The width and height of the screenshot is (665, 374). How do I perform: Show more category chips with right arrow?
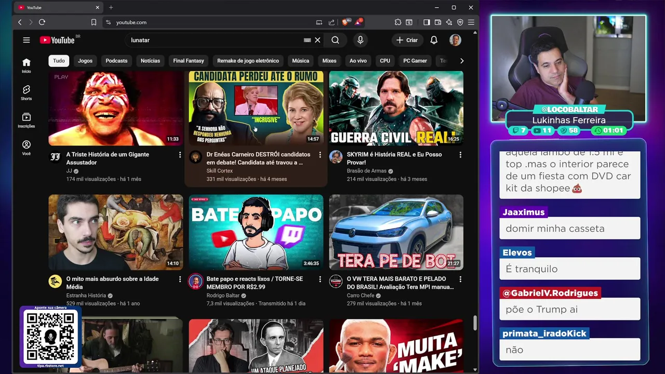coord(462,61)
